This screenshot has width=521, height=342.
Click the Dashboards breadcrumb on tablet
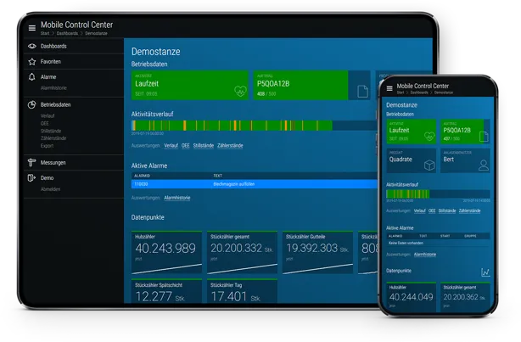(x=67, y=33)
